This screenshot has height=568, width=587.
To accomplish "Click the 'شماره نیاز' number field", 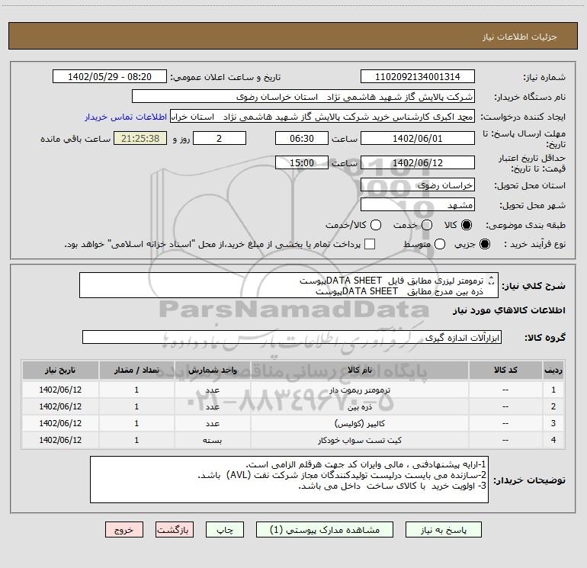I will (x=417, y=77).
